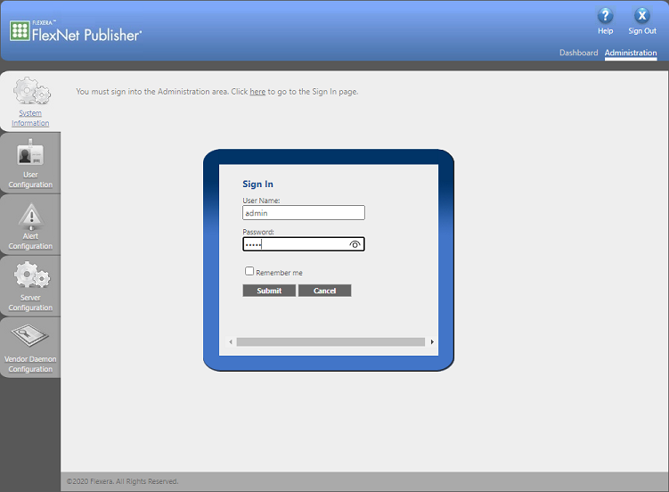This screenshot has width=669, height=492.
Task: Click the Server Configuration label
Action: tap(30, 302)
